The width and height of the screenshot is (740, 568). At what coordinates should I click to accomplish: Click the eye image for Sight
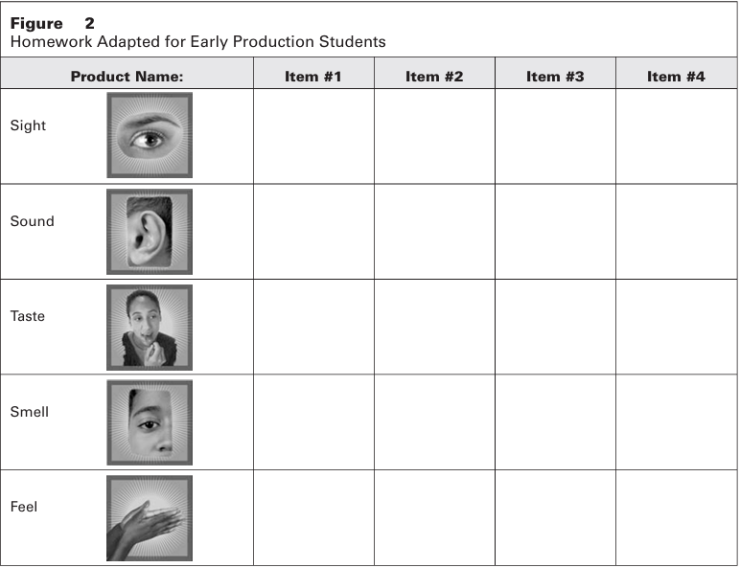click(149, 135)
